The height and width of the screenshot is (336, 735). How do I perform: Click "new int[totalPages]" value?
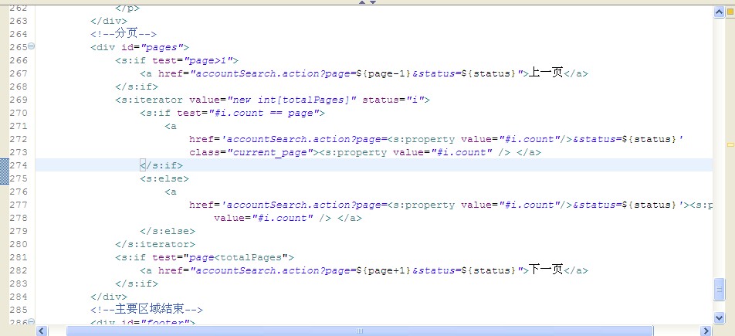point(292,100)
